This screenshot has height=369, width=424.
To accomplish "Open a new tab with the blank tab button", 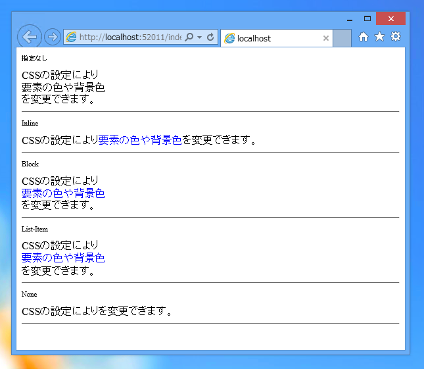I will [x=342, y=38].
